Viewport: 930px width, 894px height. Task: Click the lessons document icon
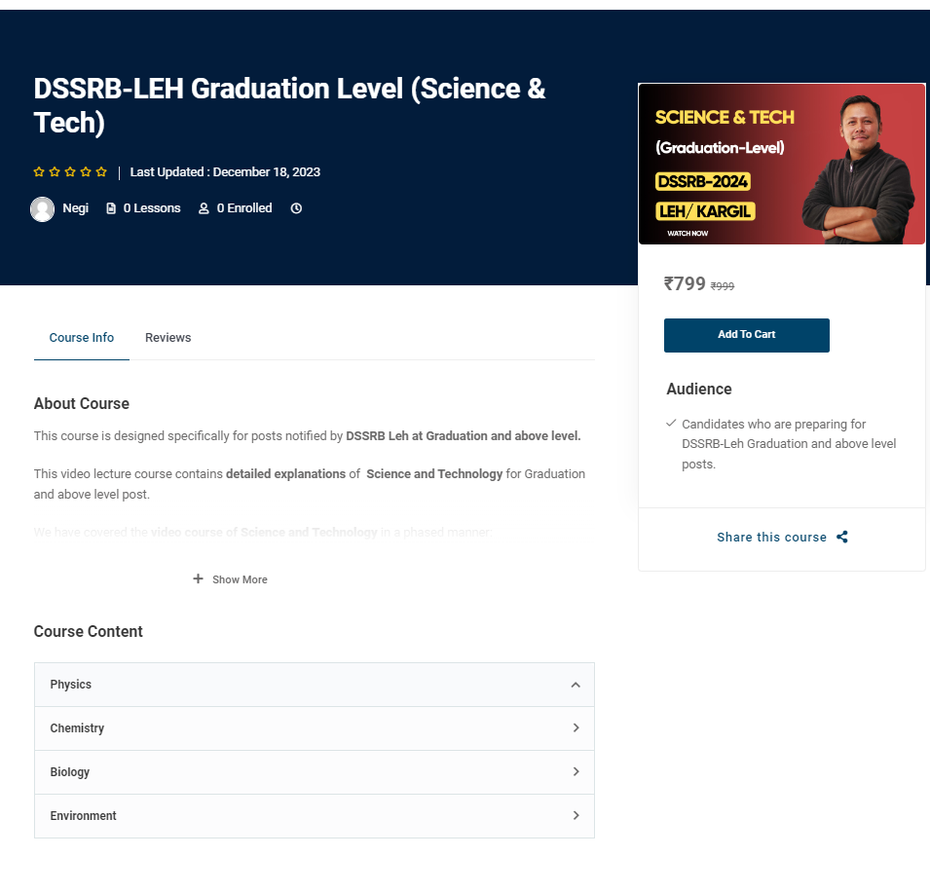pyautogui.click(x=111, y=208)
